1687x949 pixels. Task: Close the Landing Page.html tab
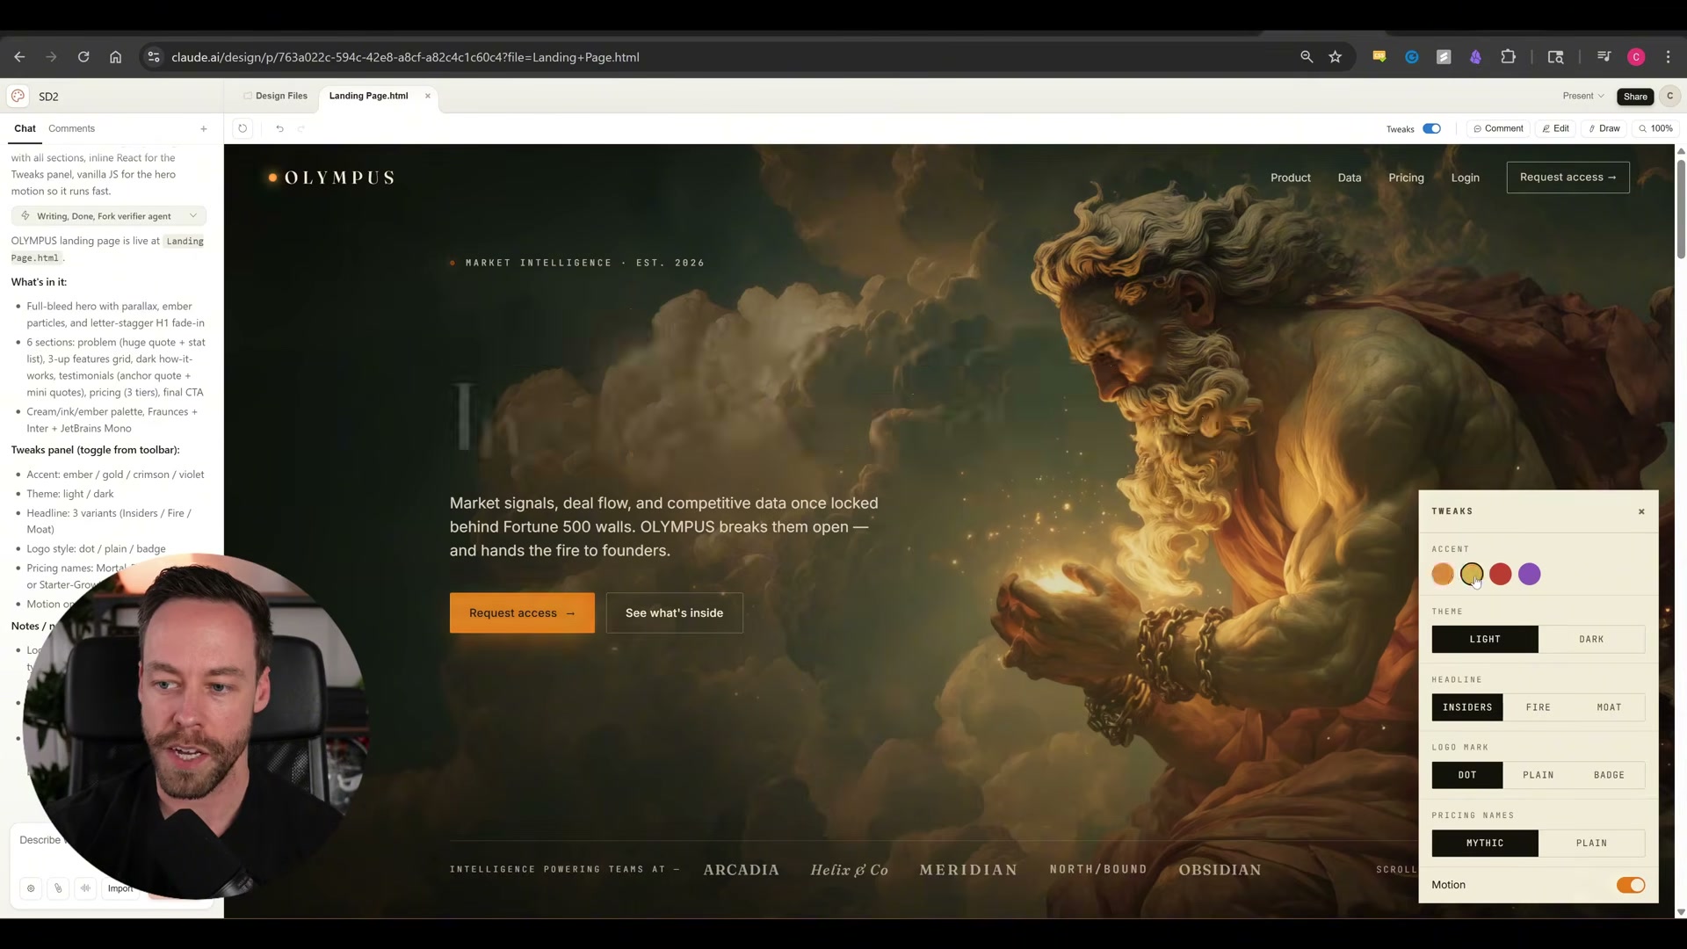click(428, 96)
